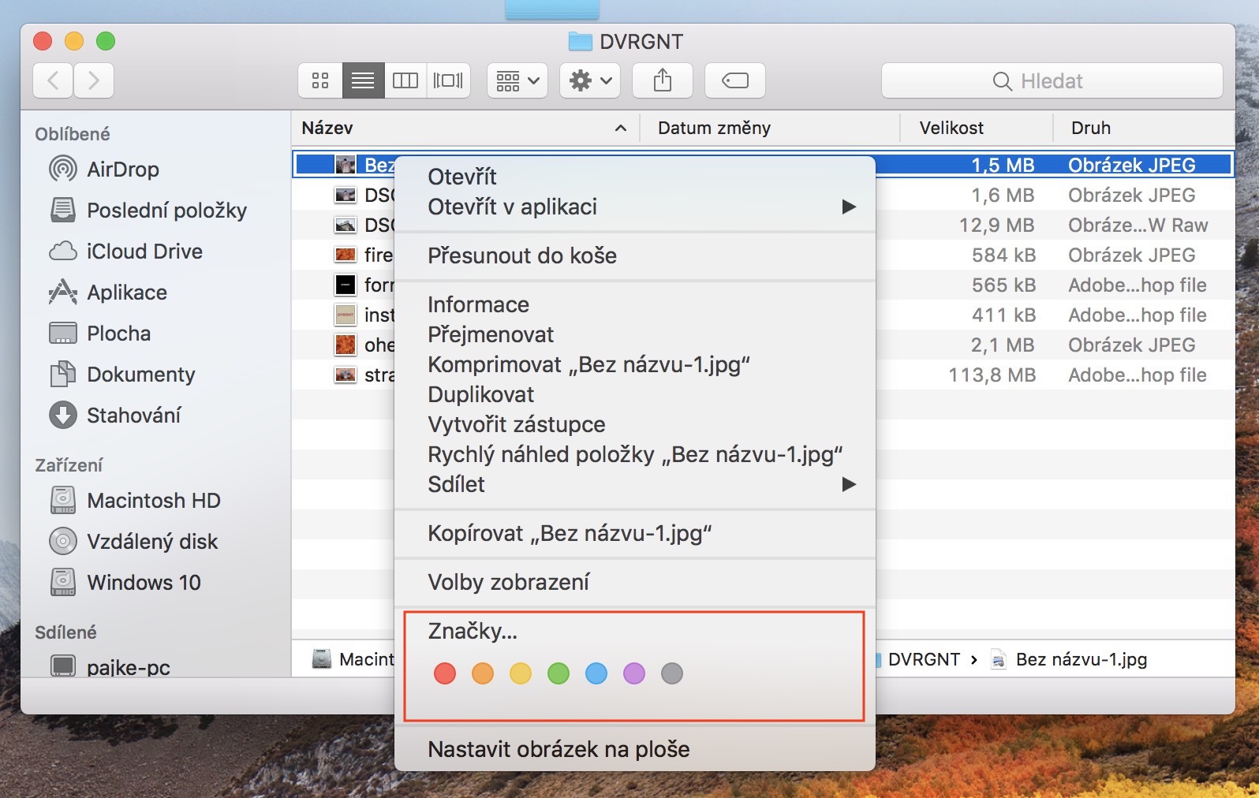Apply the yellow tag color
Screen dimensions: 1259x798
click(521, 673)
